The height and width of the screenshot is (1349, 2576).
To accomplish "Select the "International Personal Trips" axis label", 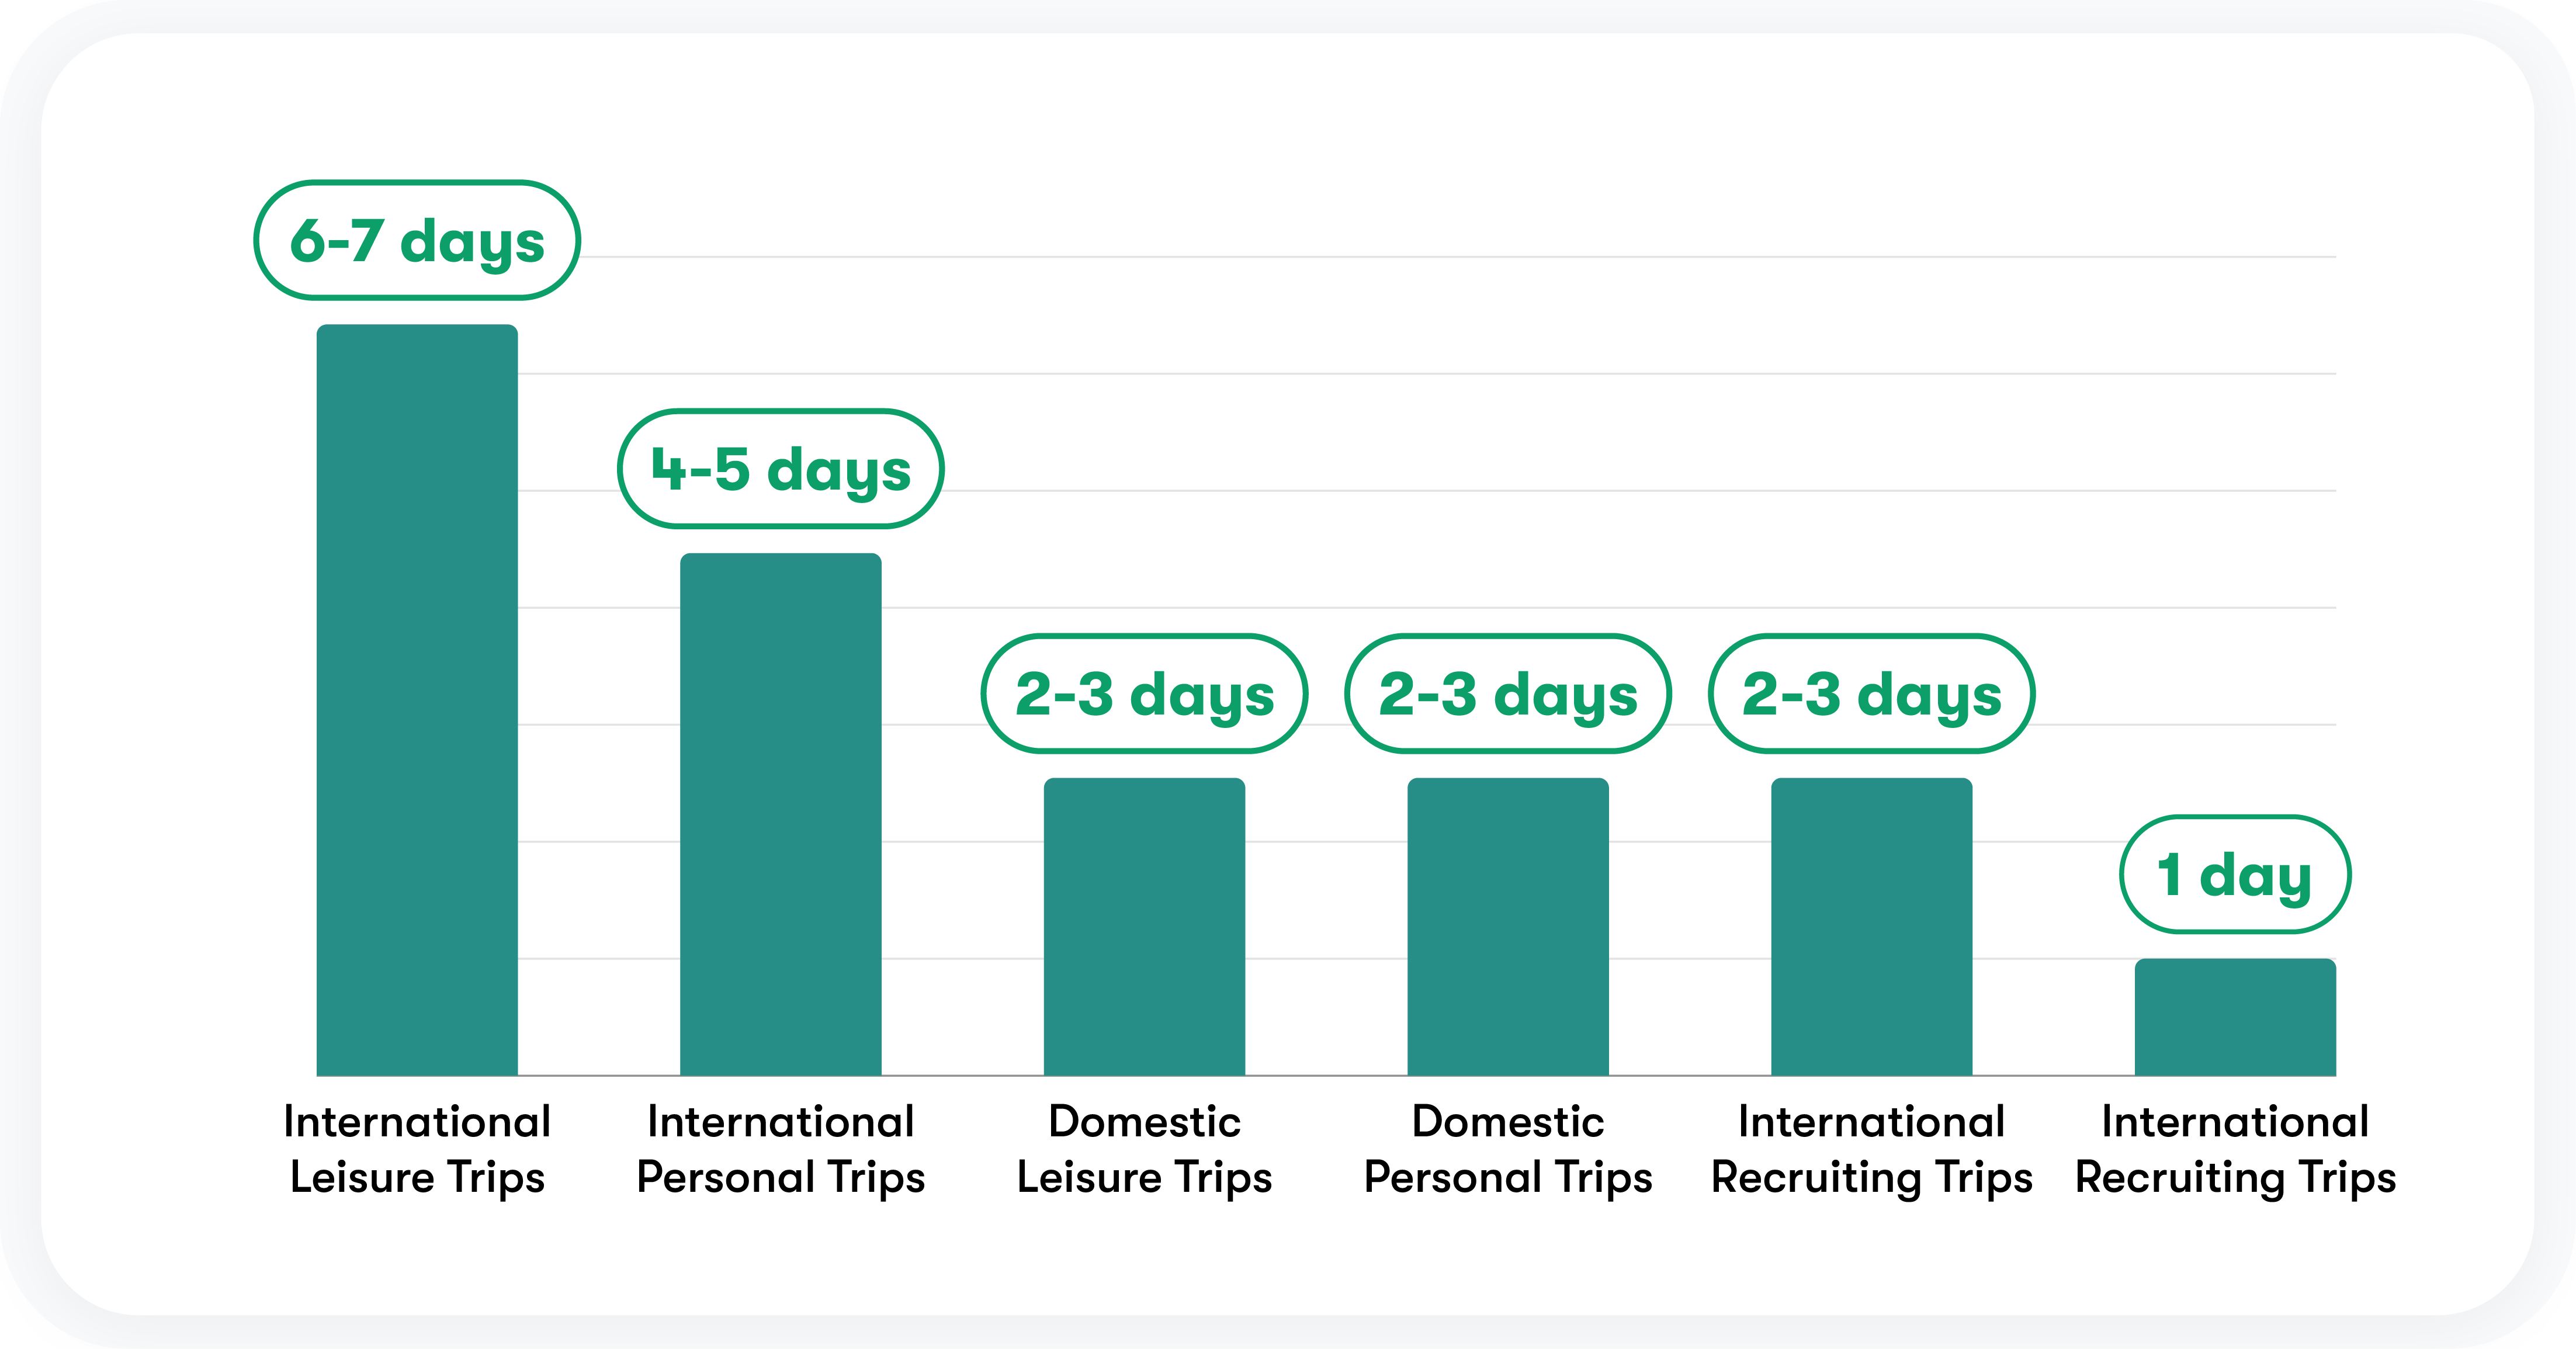I will (780, 1149).
